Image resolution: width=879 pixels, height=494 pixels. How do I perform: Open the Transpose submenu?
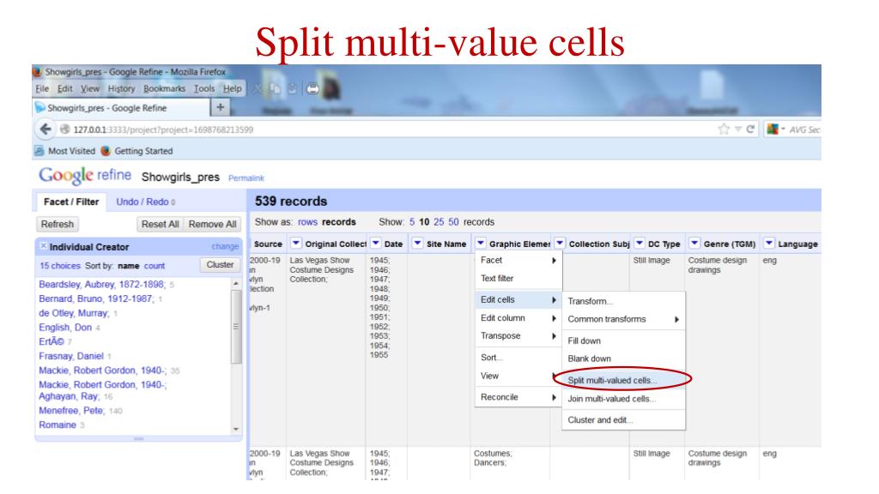pos(518,335)
